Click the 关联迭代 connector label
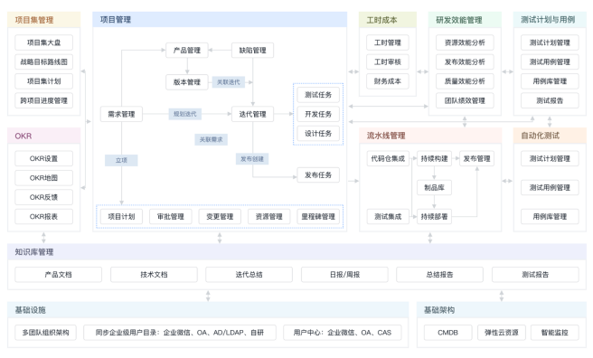The width and height of the screenshot is (593, 358). tap(229, 82)
